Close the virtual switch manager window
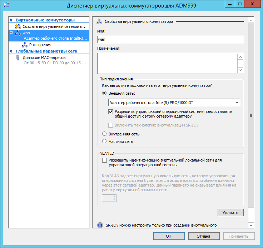263x248 pixels. pyautogui.click(x=252, y=4)
